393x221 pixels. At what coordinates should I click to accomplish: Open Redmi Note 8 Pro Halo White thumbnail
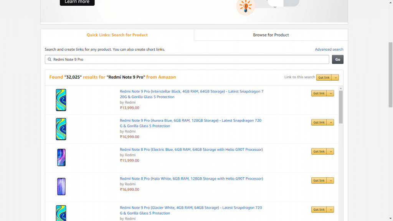point(61,187)
